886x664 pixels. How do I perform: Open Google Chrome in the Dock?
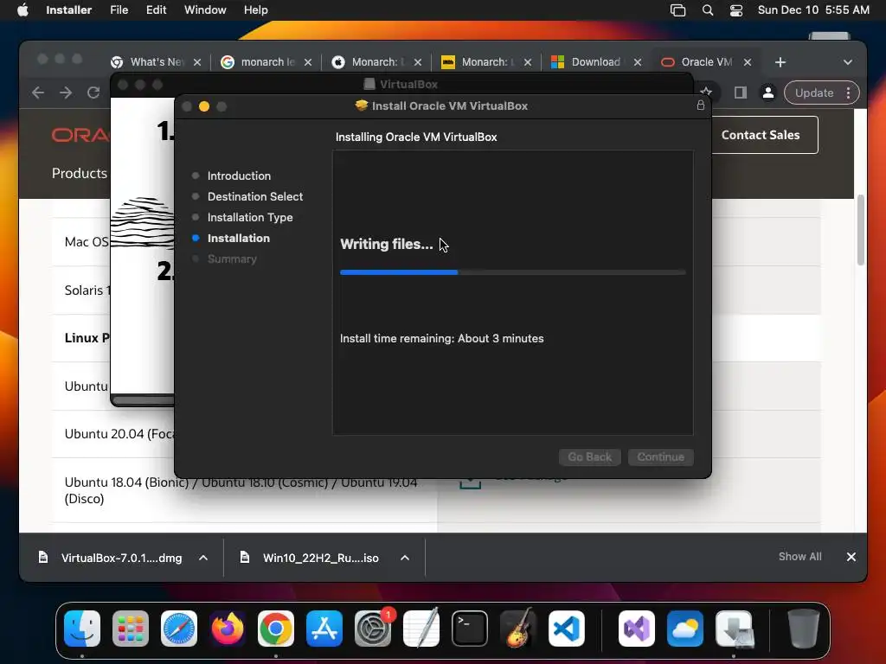(276, 629)
